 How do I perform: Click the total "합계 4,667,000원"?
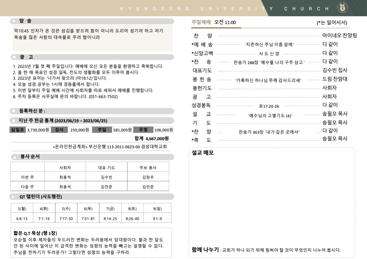tap(152, 138)
